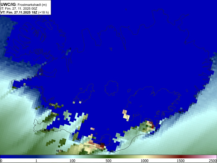Click the 5 value label on the map

click(180, 112)
